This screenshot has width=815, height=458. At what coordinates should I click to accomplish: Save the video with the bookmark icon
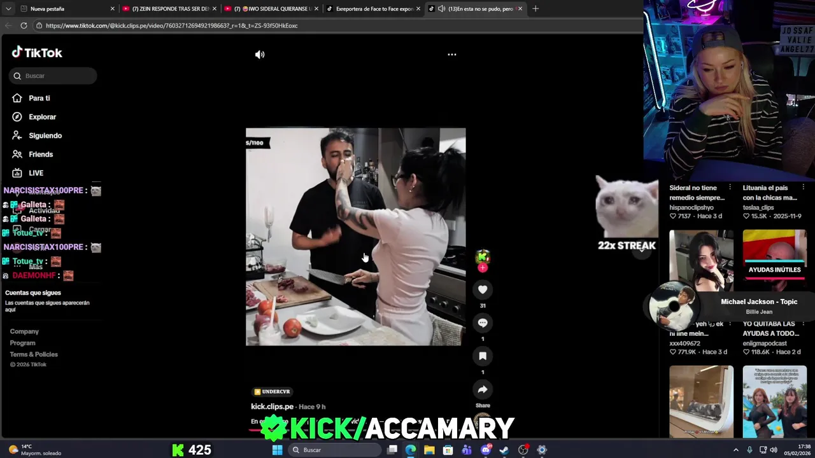point(483,356)
